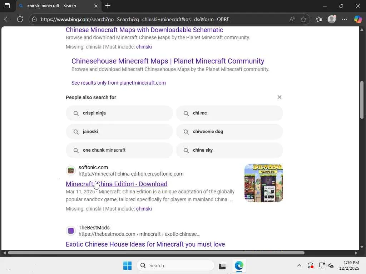View site information lock icon

(x=34, y=19)
